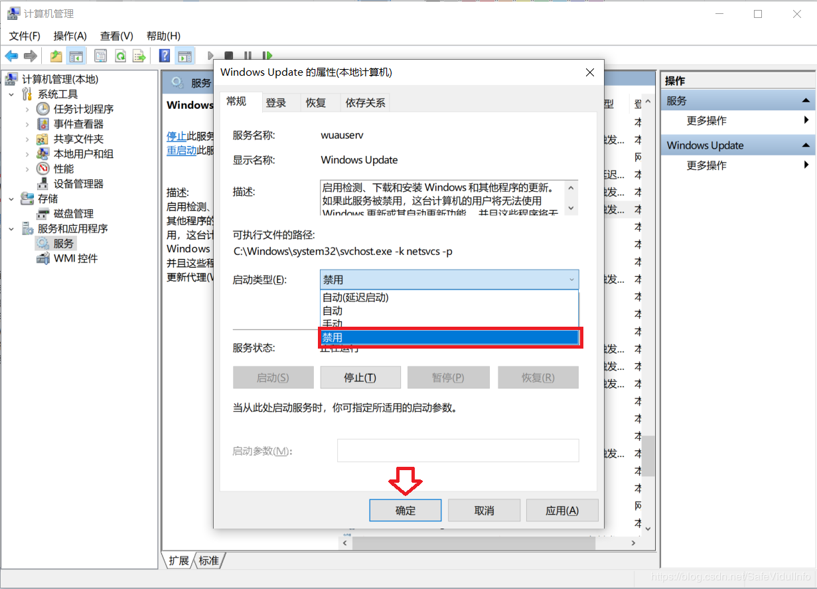This screenshot has height=589, width=817.
Task: Collapse the Windows Update section in 操作 pane
Action: (x=806, y=145)
